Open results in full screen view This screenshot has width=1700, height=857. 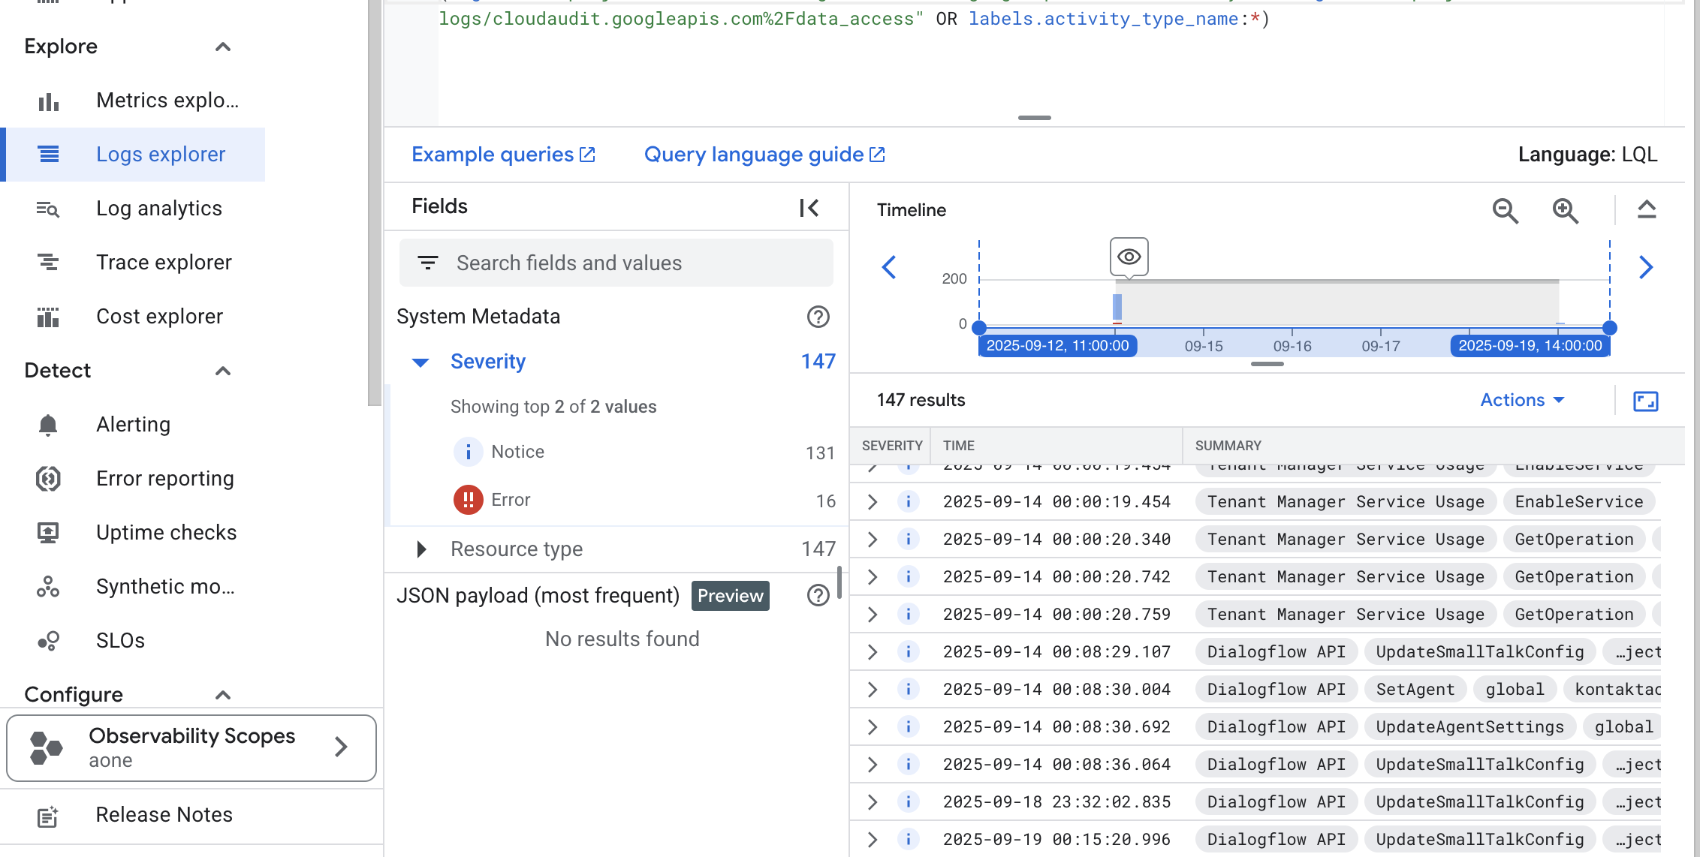[1645, 401]
